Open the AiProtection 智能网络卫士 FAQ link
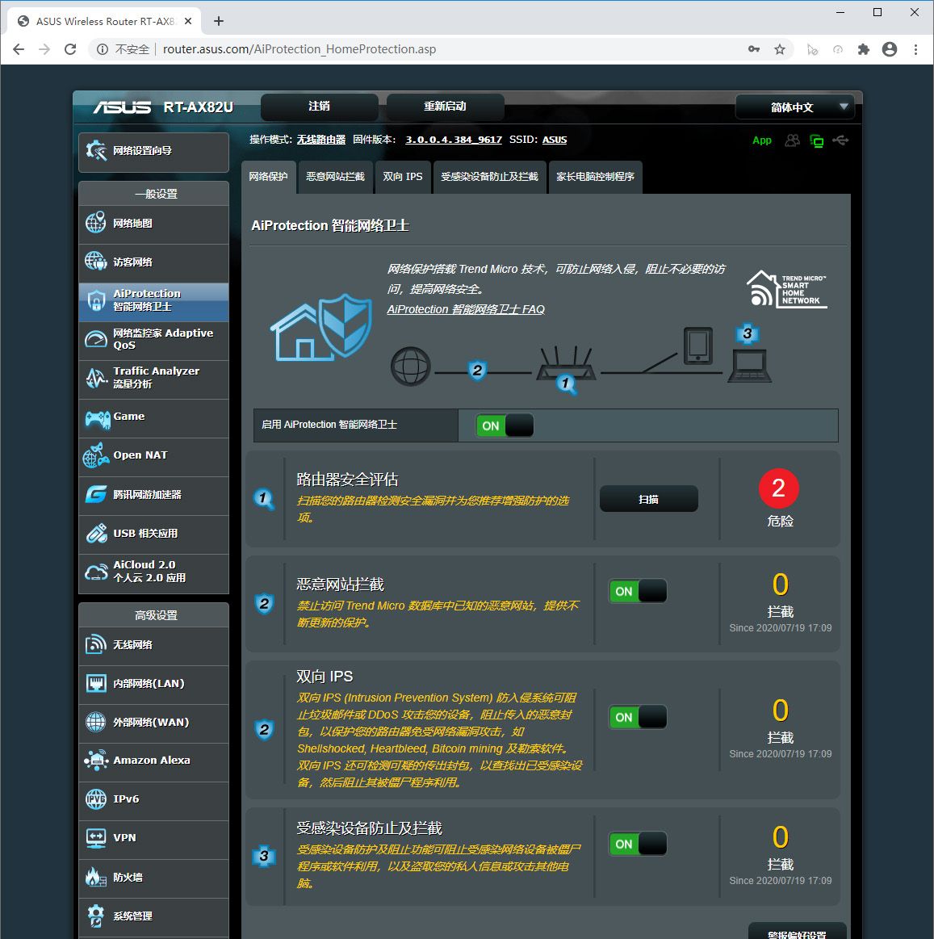The width and height of the screenshot is (934, 939). 466,309
